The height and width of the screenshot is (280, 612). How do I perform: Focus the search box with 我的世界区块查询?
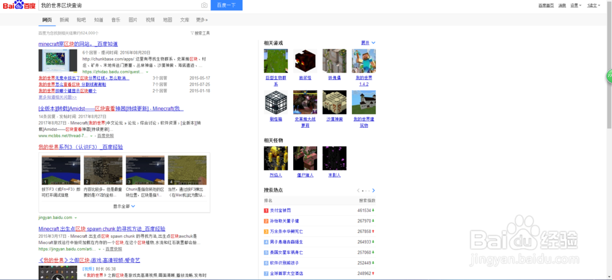(x=120, y=6)
